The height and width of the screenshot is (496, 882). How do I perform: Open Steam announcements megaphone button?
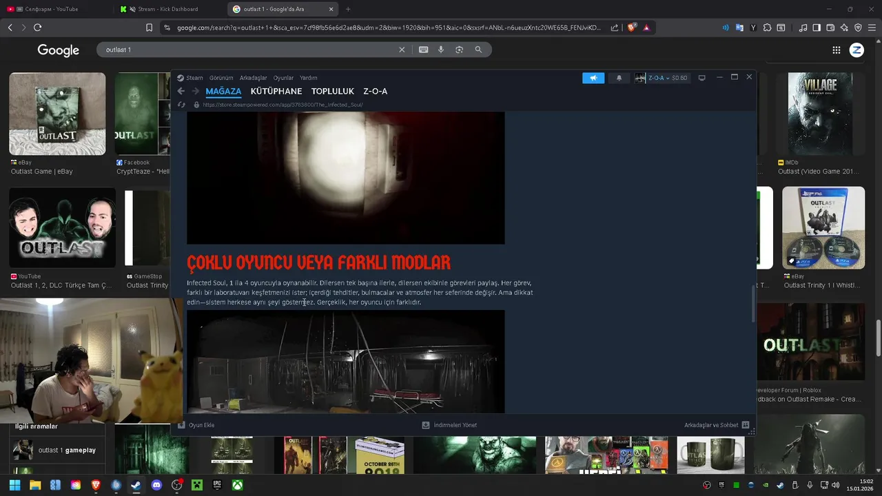[593, 78]
